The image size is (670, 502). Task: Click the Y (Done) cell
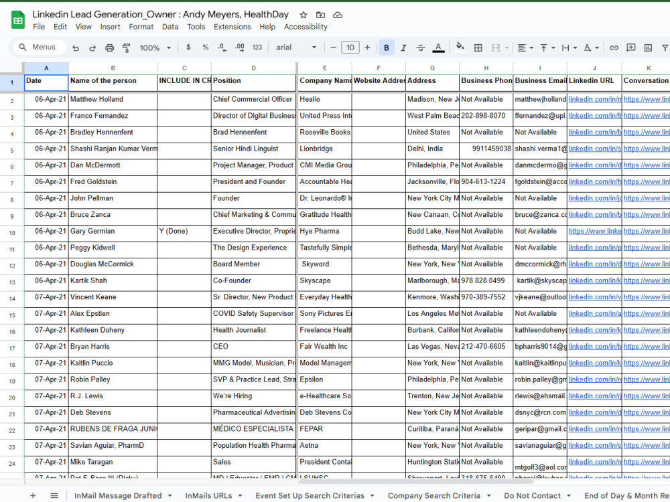[x=184, y=232]
